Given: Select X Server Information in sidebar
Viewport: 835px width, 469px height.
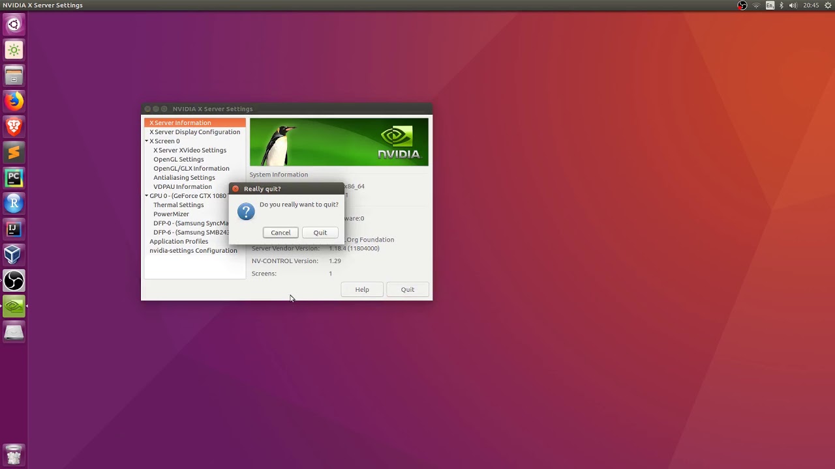Looking at the screenshot, I should [195, 122].
